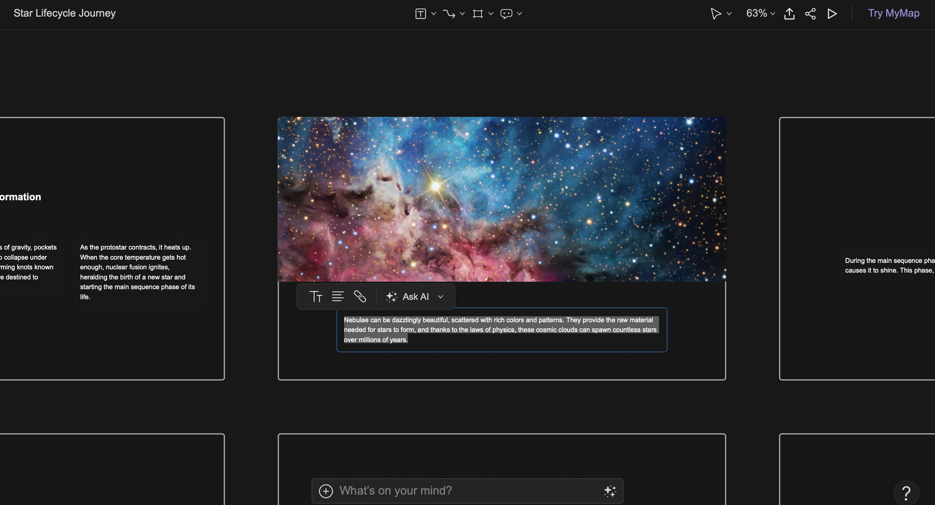Select the connector line tool icon

(x=449, y=14)
